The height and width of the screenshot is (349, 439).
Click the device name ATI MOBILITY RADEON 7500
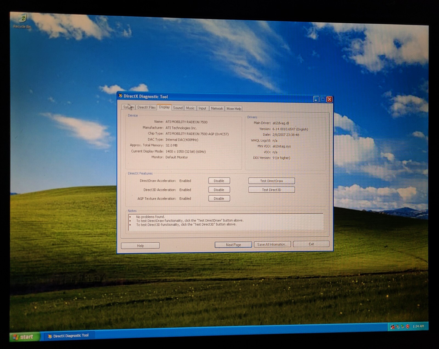coord(186,122)
